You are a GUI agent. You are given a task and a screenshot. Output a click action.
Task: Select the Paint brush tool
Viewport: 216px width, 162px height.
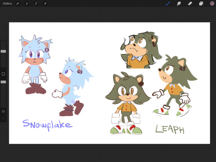(x=168, y=4)
